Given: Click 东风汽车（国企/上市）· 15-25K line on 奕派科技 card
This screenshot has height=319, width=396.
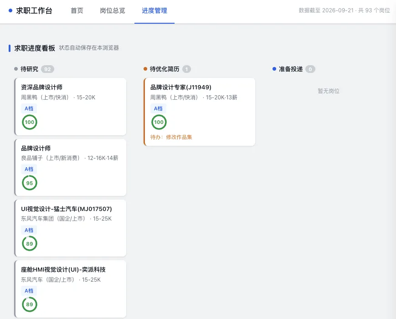Looking at the screenshot, I should coord(61,280).
